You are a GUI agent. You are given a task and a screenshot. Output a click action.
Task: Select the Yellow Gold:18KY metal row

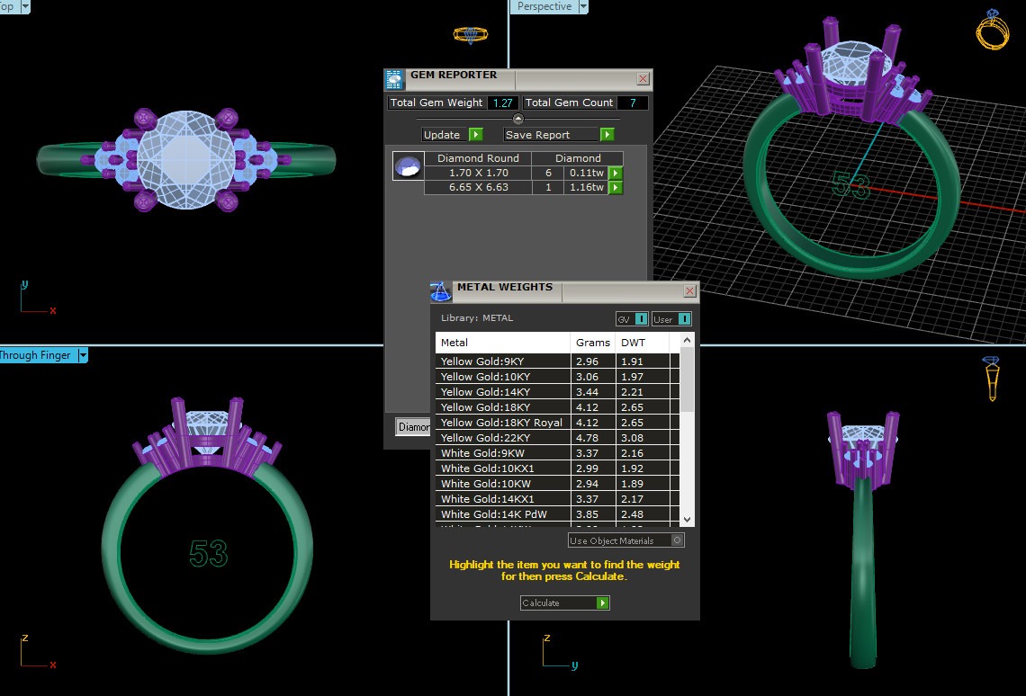(502, 407)
